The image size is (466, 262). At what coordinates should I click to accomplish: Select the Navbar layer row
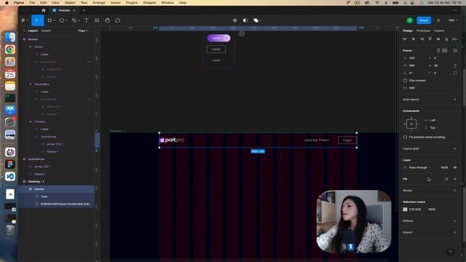[x=57, y=189]
